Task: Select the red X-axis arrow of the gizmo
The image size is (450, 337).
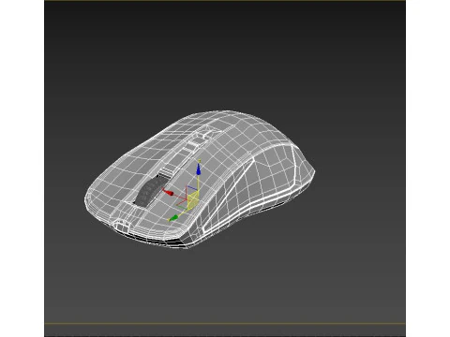Action: click(x=169, y=193)
